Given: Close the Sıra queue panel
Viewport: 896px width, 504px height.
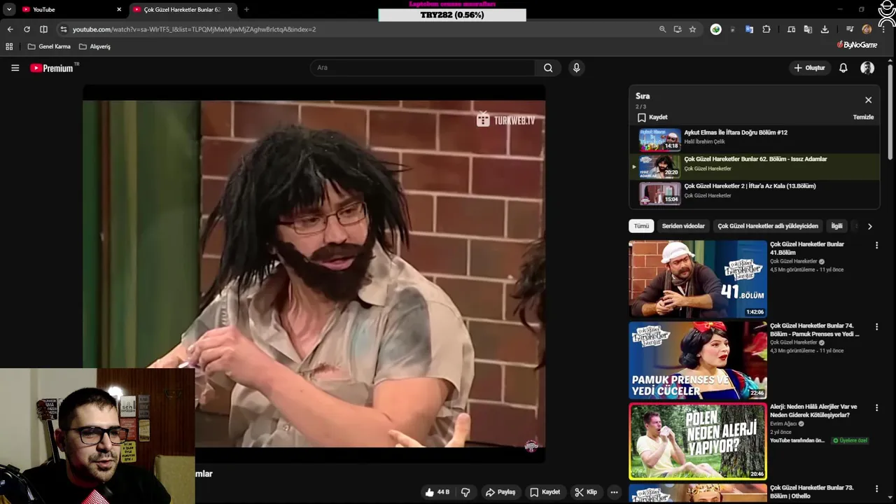Looking at the screenshot, I should pos(868,100).
